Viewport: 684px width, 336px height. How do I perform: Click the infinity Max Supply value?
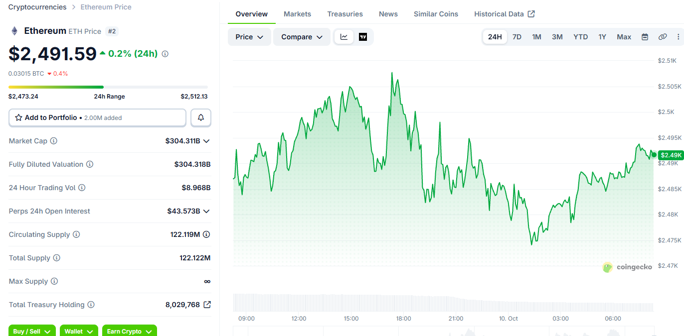click(207, 281)
